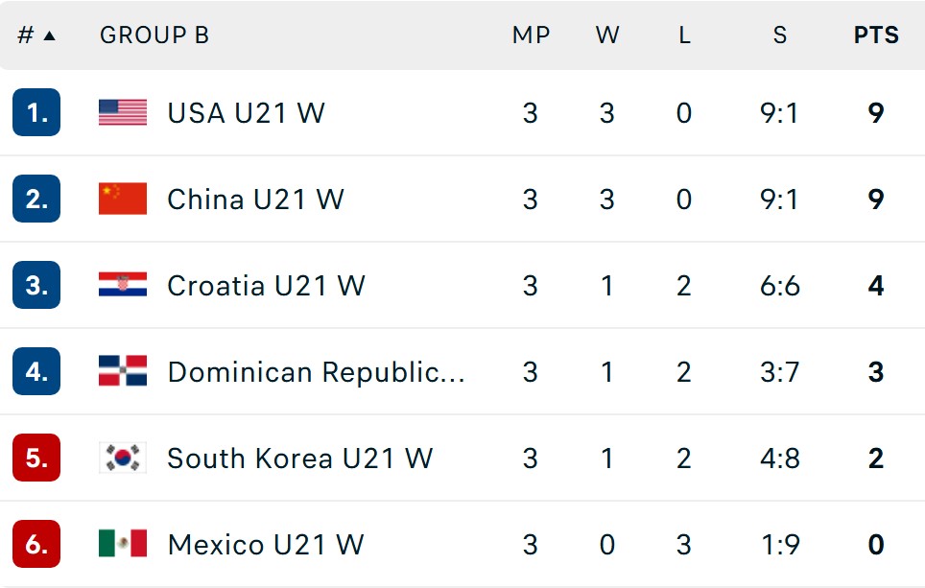Sort by the PTS column header
Viewport: 925px width, 588px height.
pyautogui.click(x=876, y=35)
